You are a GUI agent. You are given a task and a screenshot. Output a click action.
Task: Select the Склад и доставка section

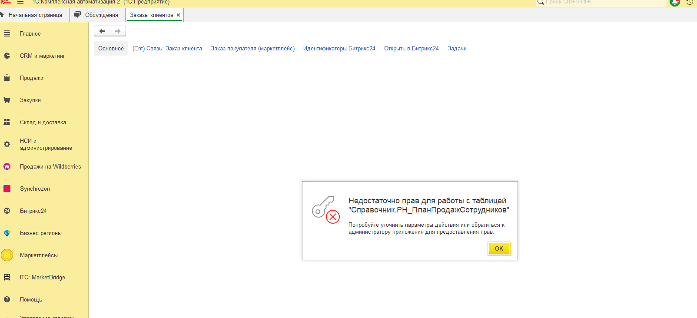tap(43, 122)
